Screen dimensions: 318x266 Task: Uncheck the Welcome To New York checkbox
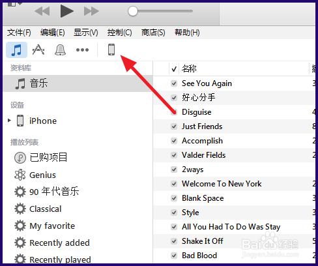coord(174,184)
